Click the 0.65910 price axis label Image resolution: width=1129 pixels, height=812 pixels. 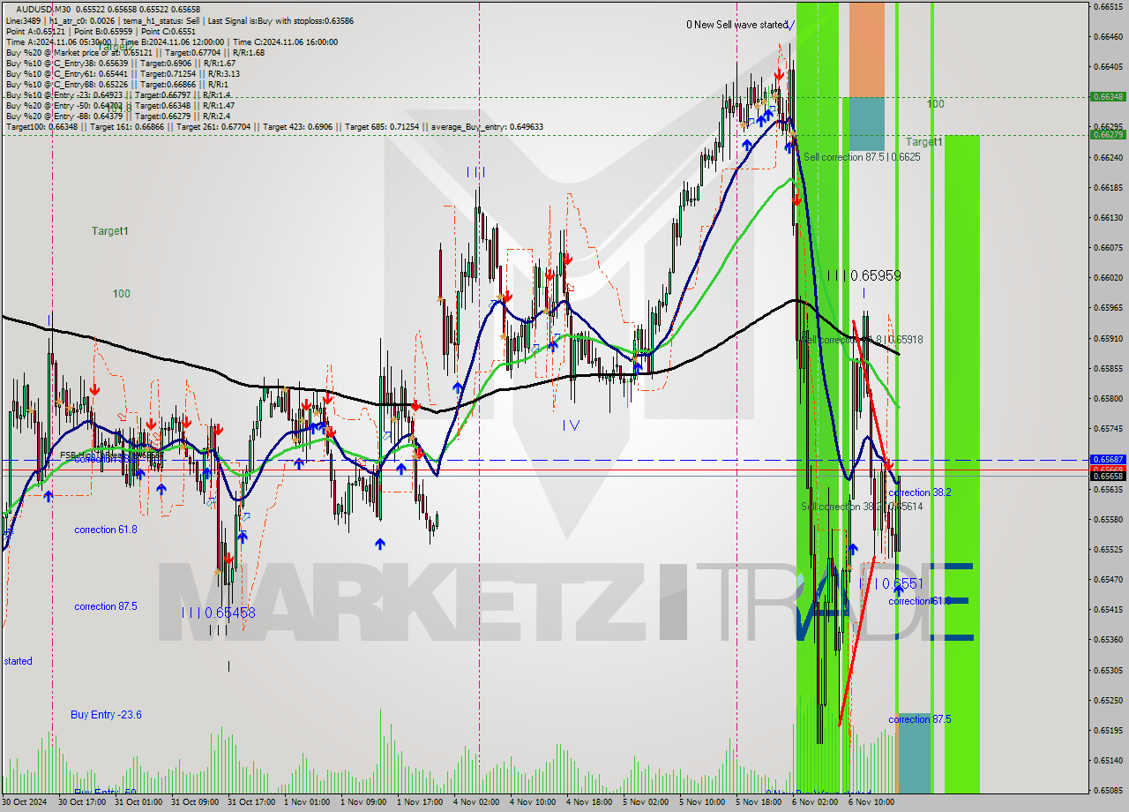click(x=1108, y=338)
